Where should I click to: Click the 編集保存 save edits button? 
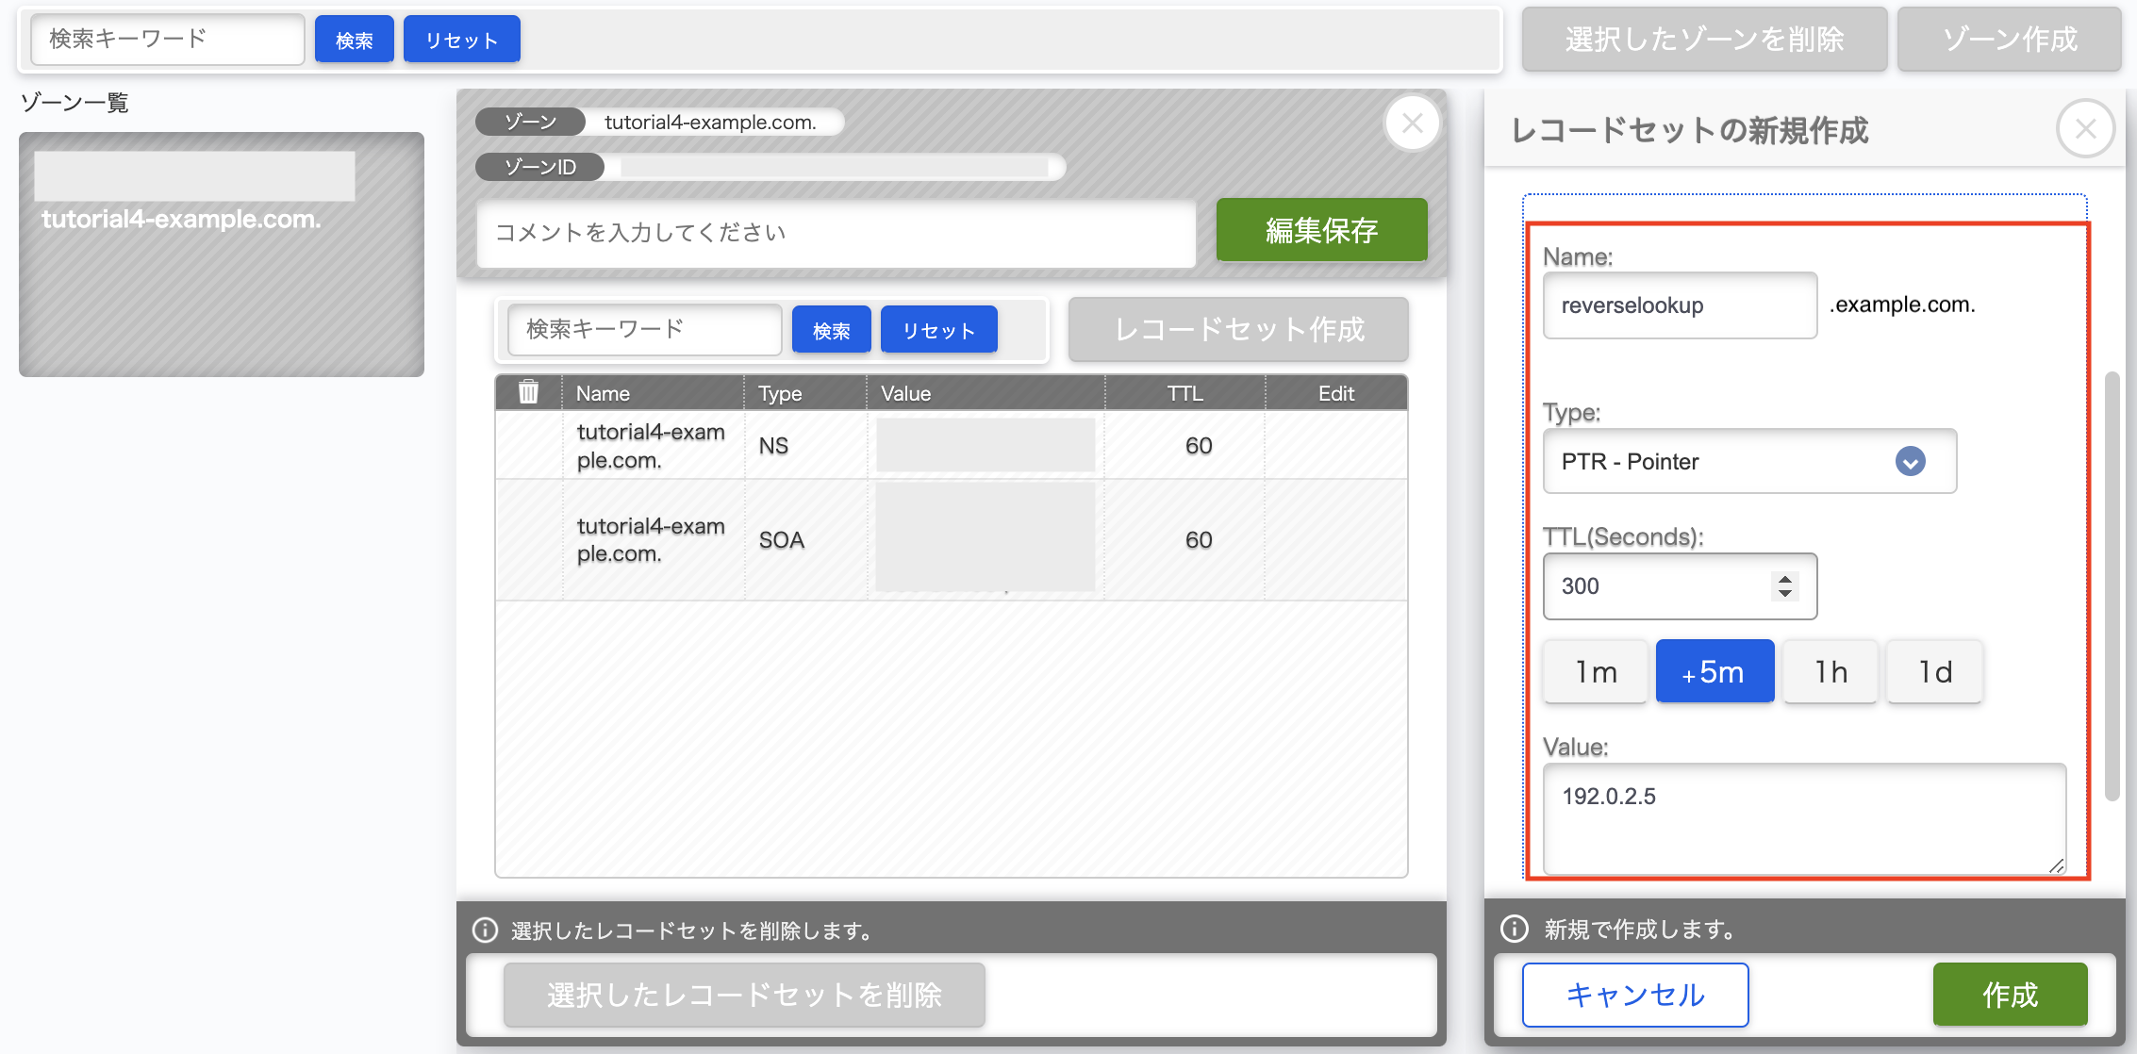[1321, 230]
